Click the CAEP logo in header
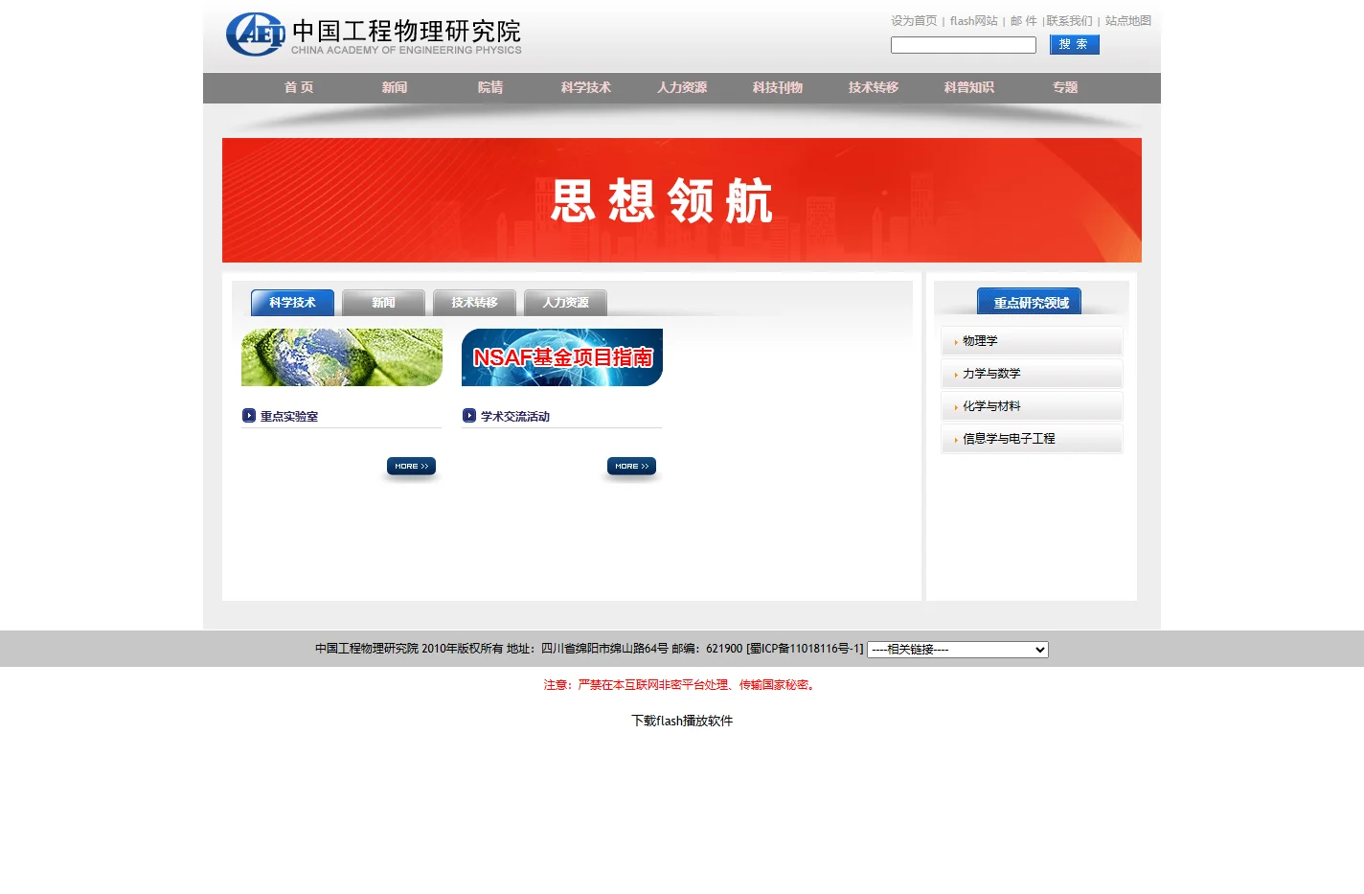This screenshot has height=894, width=1364. point(374,35)
